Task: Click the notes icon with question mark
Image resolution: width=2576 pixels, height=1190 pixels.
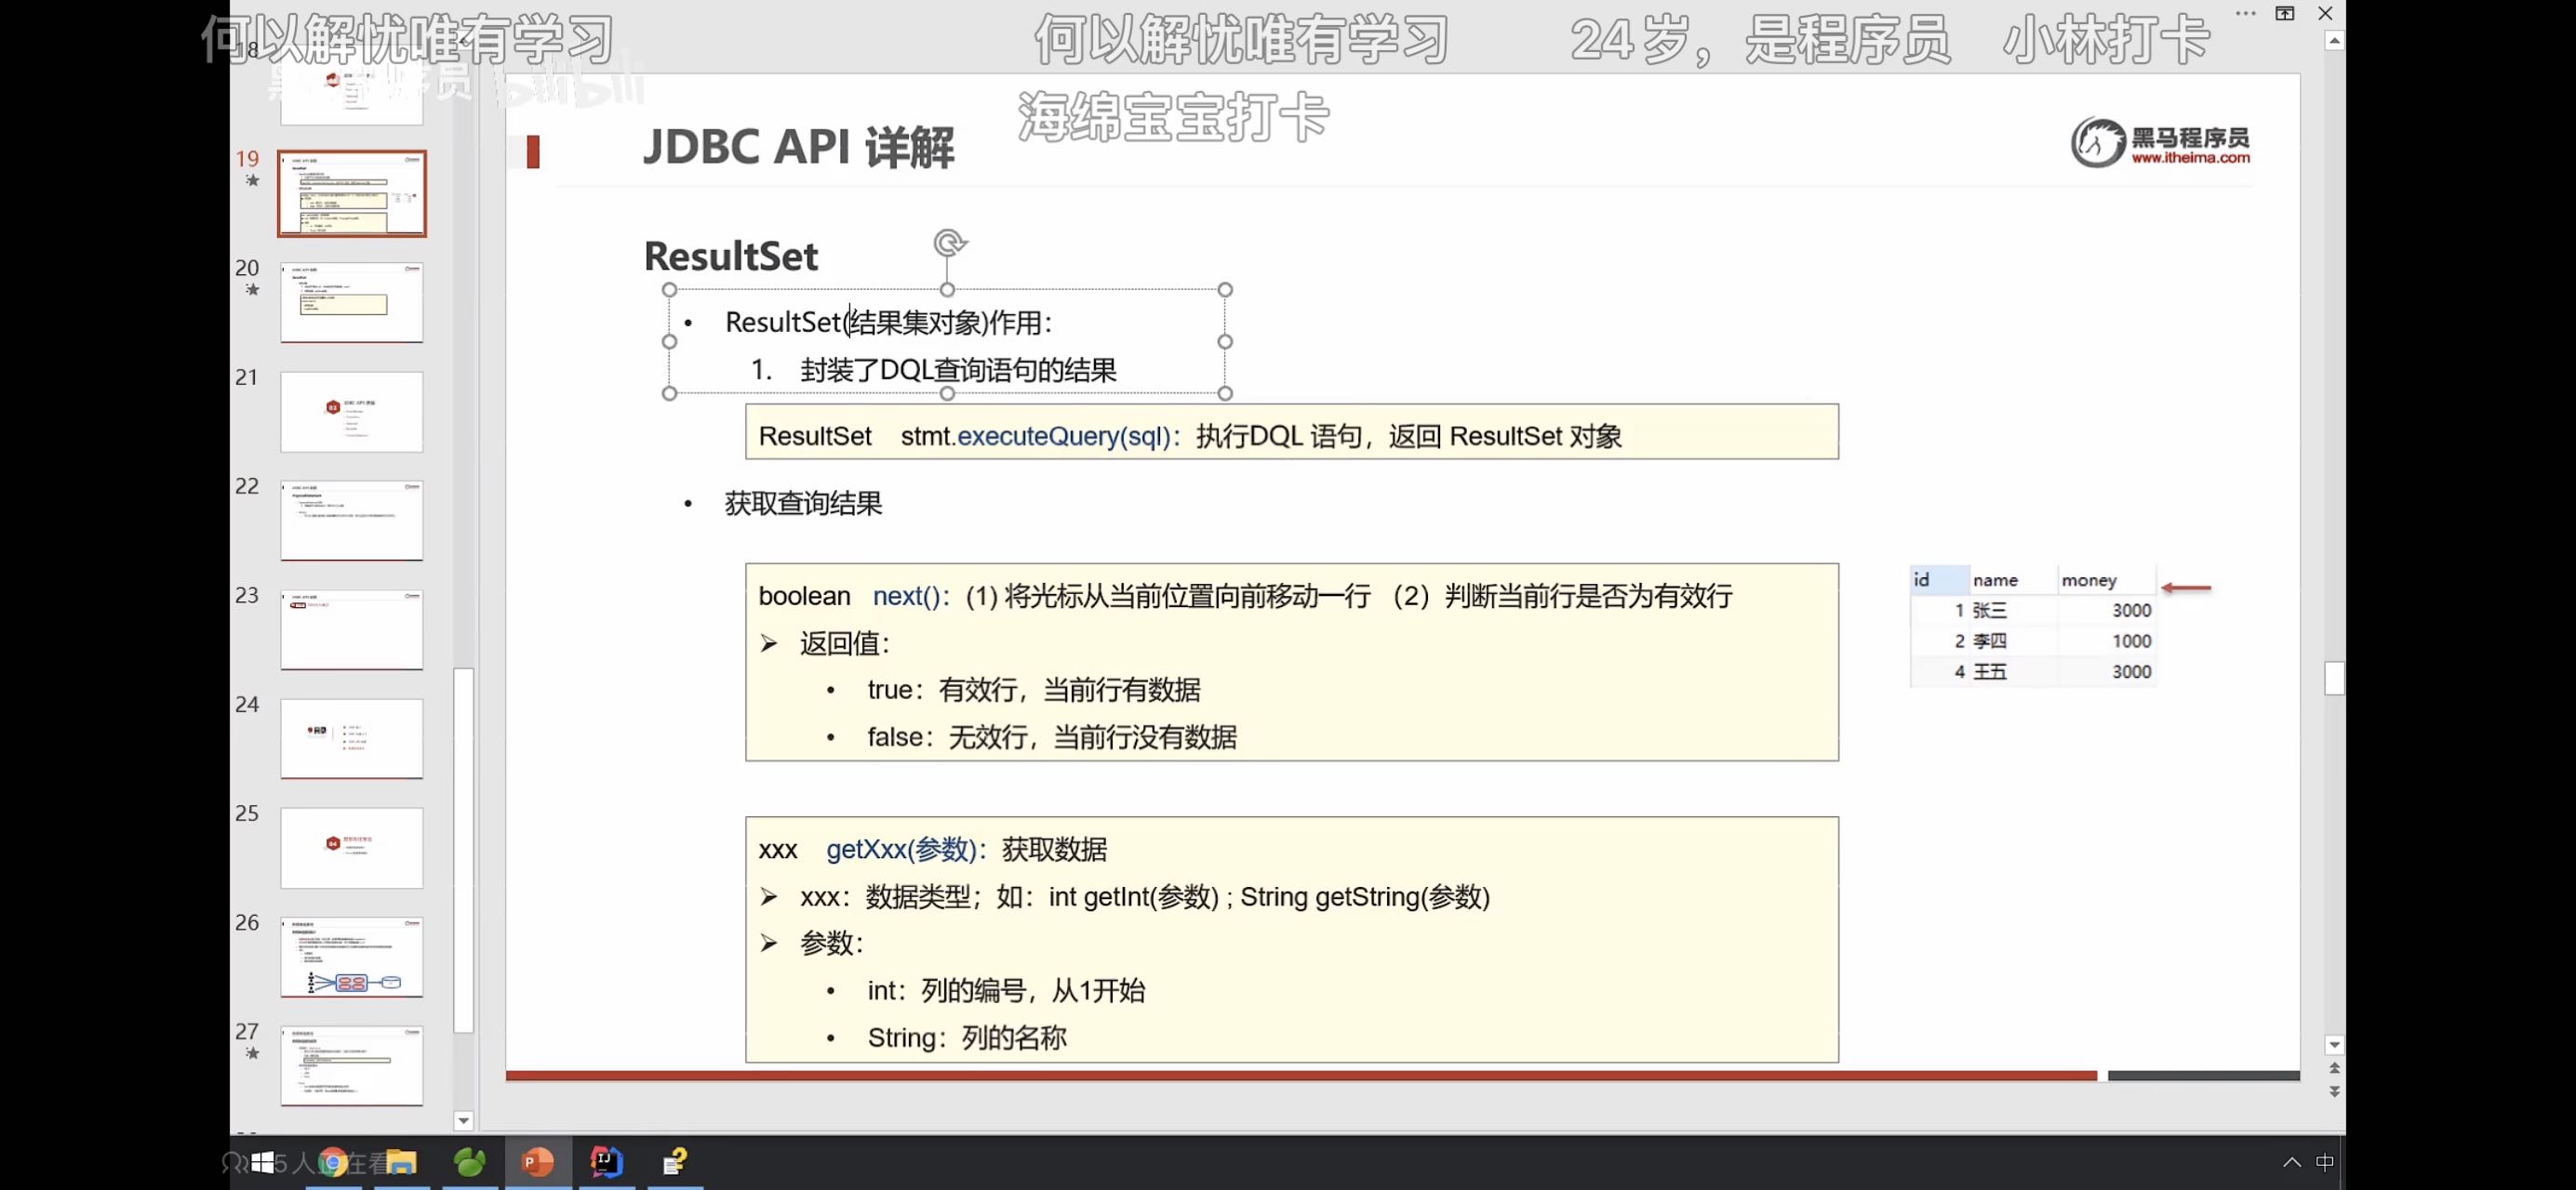Action: (x=675, y=1162)
